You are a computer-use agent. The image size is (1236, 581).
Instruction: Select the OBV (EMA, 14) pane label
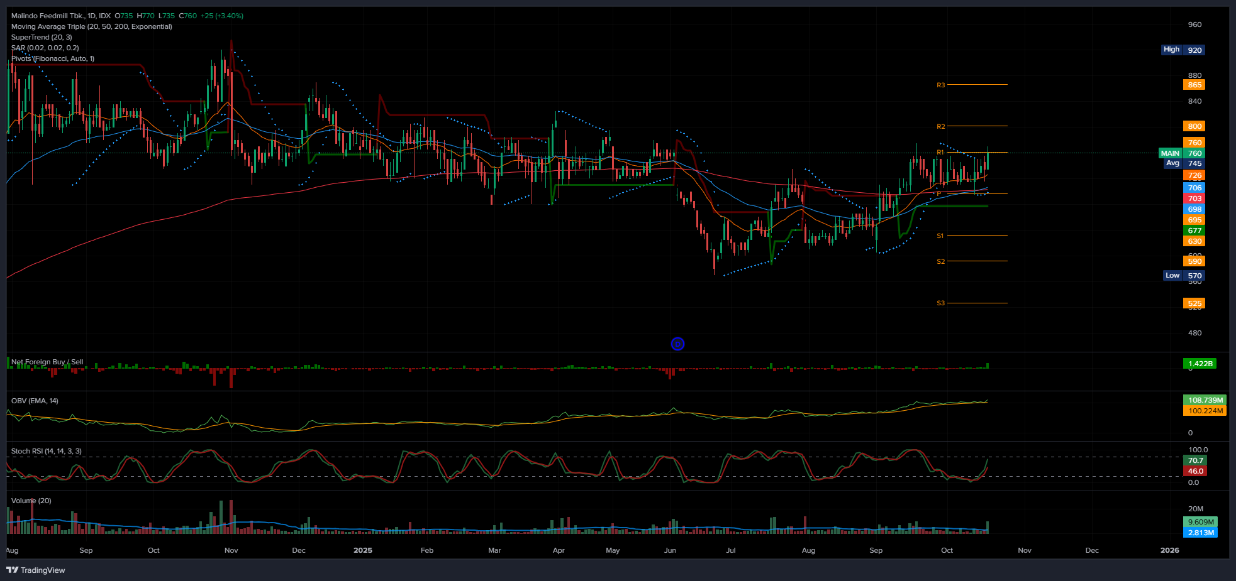35,401
